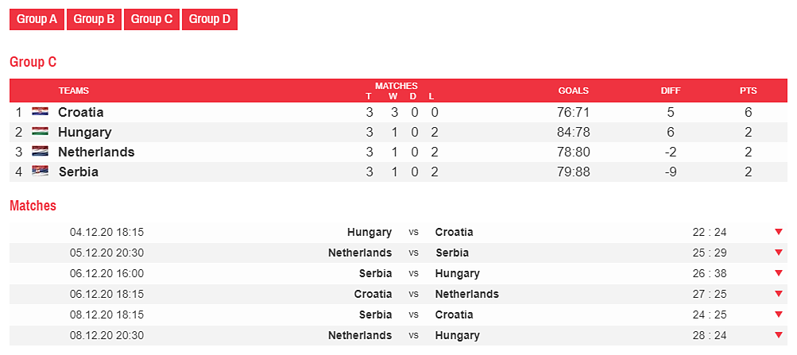Switch to Group A tab
797x355 pixels.
click(37, 20)
